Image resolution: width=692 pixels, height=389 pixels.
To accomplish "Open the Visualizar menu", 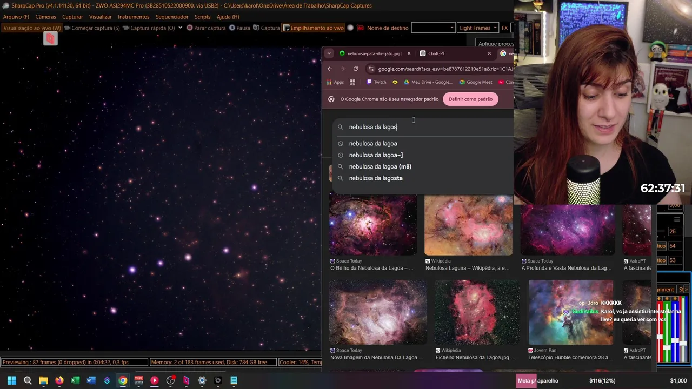I will [x=101, y=17].
